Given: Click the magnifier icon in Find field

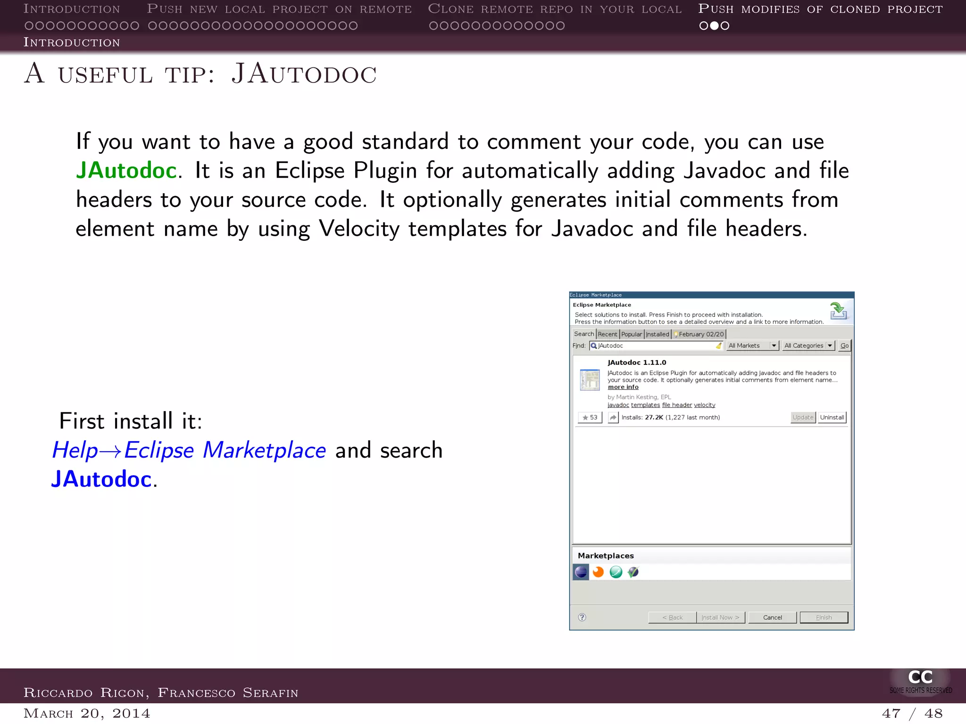Looking at the screenshot, I should pyautogui.click(x=594, y=346).
